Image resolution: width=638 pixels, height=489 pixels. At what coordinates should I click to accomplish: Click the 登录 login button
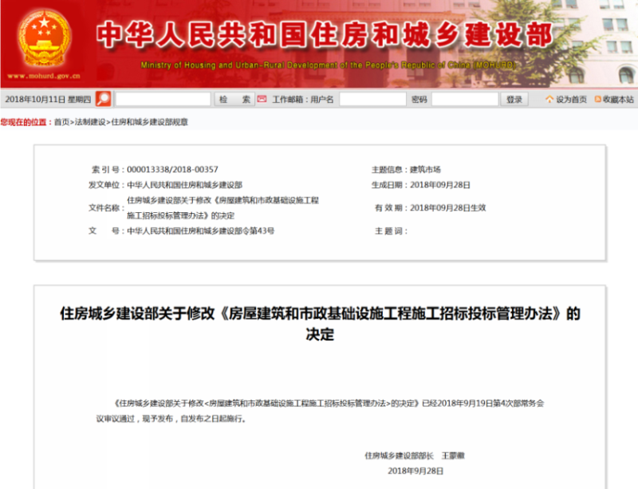[514, 99]
